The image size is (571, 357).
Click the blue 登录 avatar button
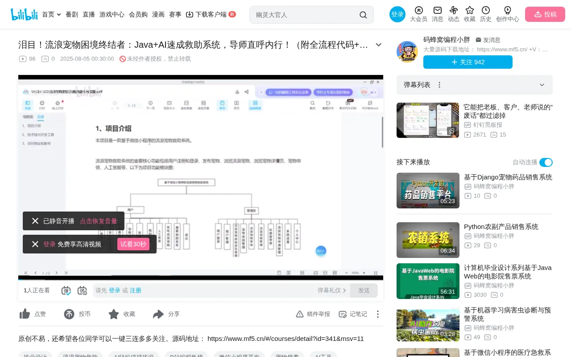tap(397, 14)
